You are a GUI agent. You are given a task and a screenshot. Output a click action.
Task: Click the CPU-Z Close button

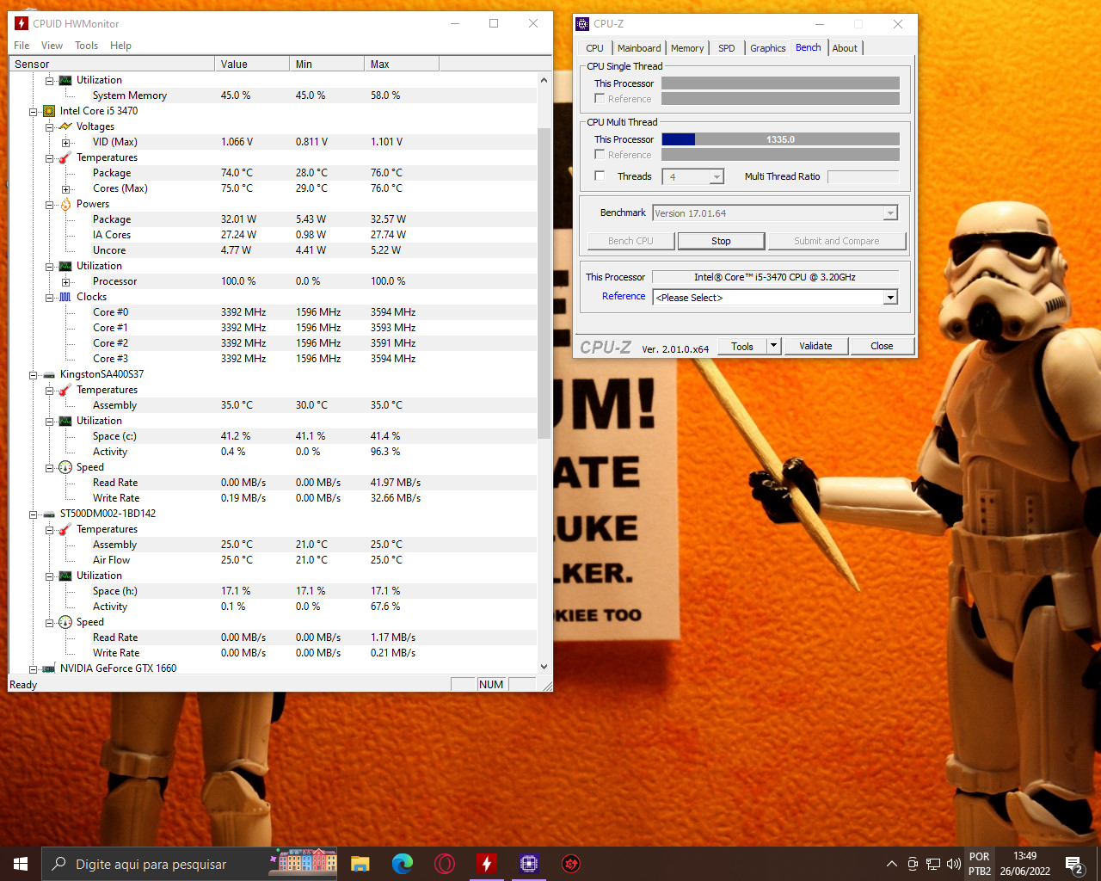(x=882, y=346)
